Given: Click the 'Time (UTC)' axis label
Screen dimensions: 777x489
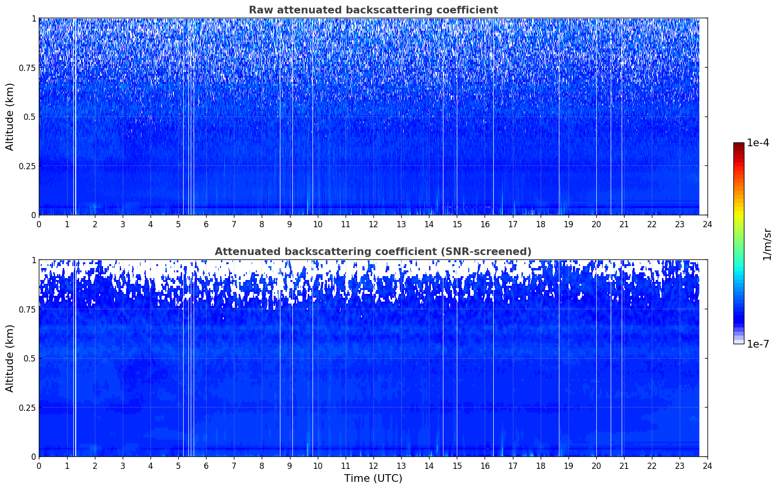Looking at the screenshot, I should pyautogui.click(x=373, y=478).
